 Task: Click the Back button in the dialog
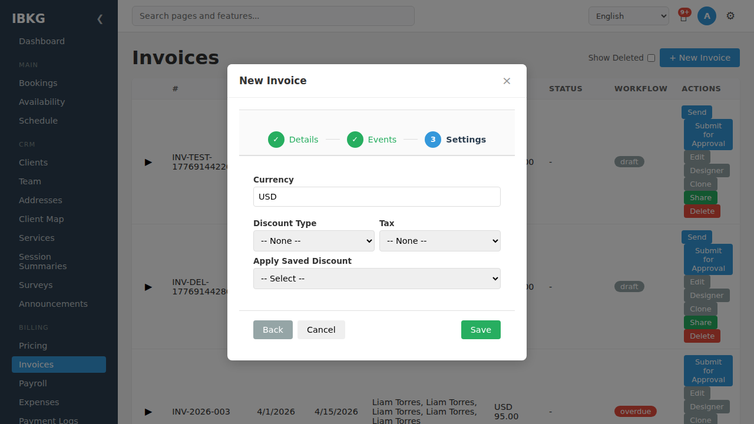tap(273, 330)
